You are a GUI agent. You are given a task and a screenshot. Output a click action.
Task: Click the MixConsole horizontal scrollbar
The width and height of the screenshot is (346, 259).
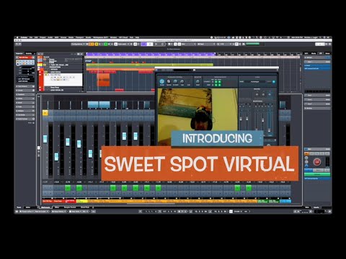[x=151, y=204]
